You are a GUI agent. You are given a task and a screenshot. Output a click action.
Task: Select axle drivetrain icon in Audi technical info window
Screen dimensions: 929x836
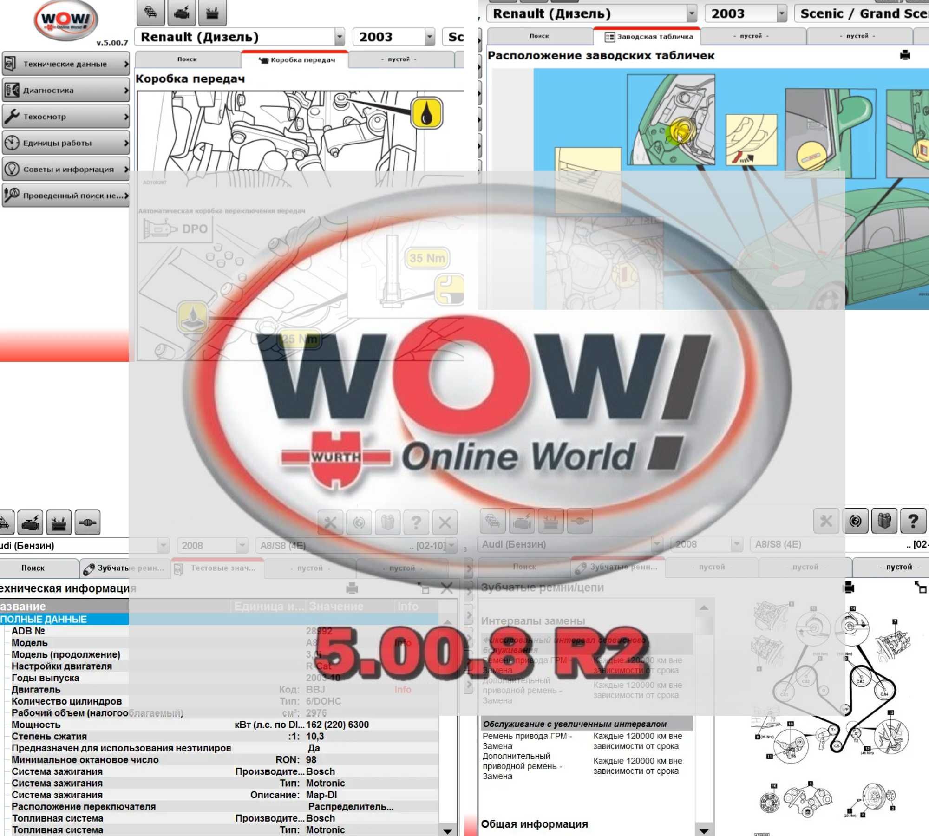pyautogui.click(x=87, y=523)
